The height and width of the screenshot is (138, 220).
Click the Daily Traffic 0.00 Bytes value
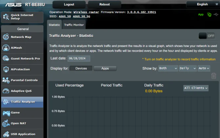click(x=154, y=91)
